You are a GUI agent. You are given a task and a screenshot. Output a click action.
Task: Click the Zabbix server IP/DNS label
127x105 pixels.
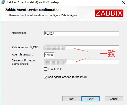pos(26,47)
